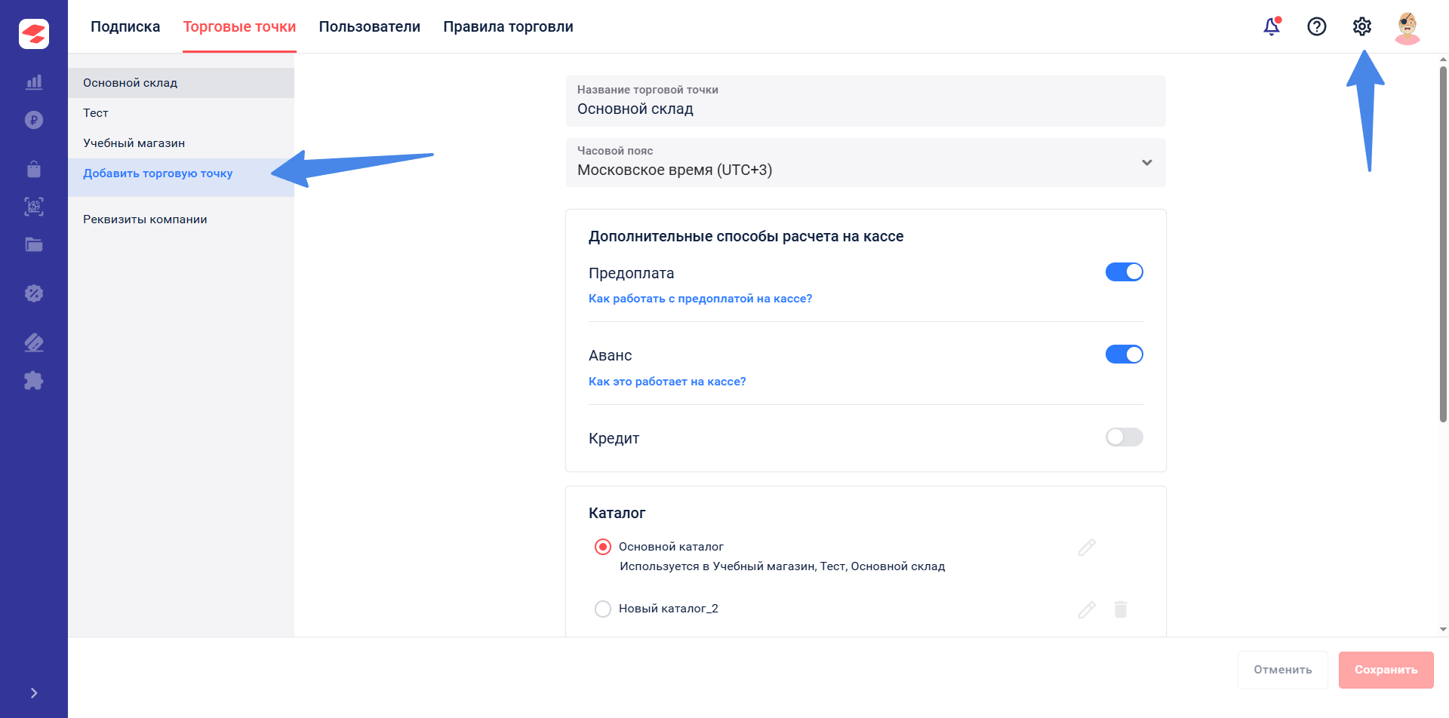Open the puzzle piece integrations section
Viewport: 1449px width, 718px height.
(x=34, y=380)
